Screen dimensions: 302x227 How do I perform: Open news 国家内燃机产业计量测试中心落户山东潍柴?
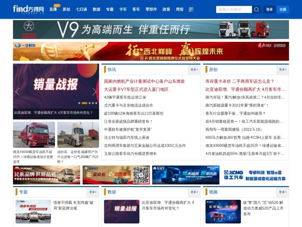(144, 81)
